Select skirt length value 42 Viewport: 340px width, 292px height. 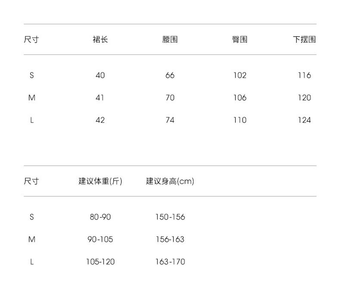point(100,120)
